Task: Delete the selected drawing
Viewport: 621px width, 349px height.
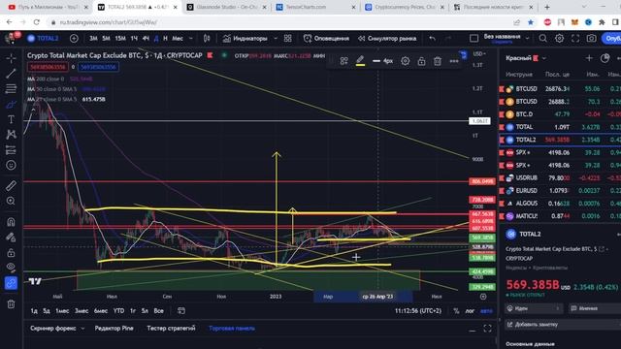Action: point(438,61)
